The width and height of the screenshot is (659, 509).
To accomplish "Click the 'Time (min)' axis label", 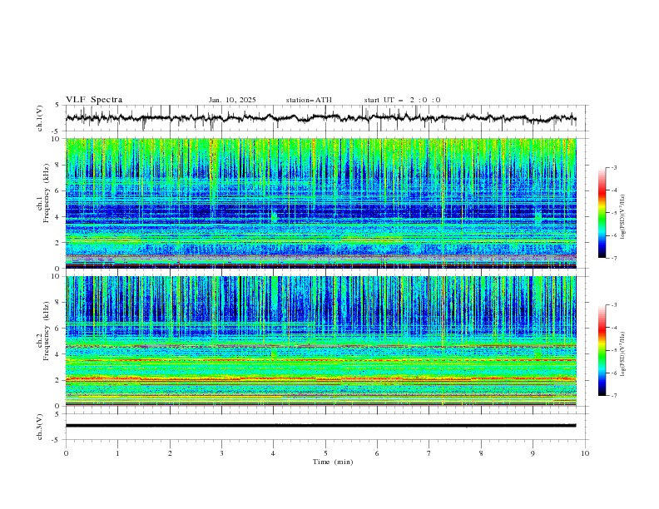I will [x=333, y=462].
